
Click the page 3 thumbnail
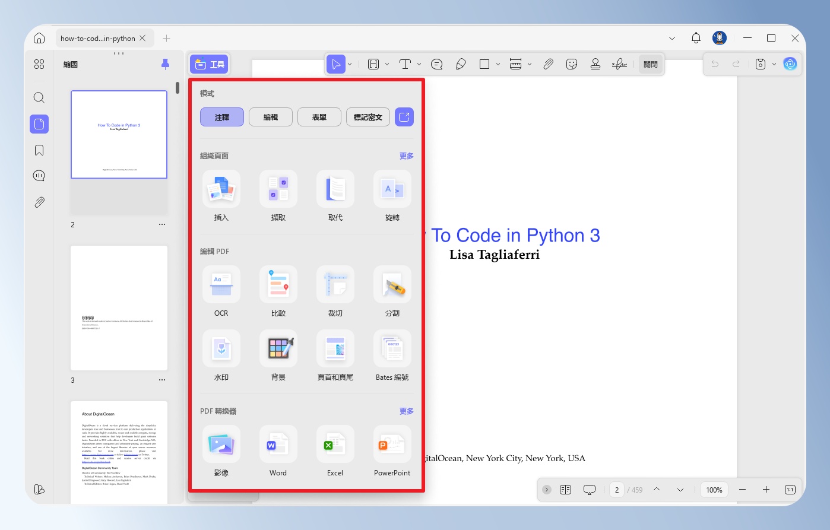pos(119,308)
